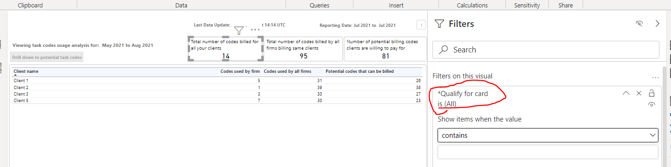Image resolution: width=671 pixels, height=167 pixels.
Task: Sort by Potential codes that can be billed header
Action: click(x=359, y=71)
